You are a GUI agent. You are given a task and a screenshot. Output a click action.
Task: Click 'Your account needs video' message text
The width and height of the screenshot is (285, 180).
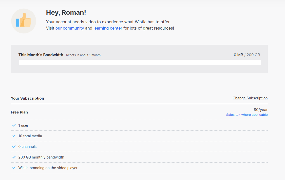[x=108, y=22]
